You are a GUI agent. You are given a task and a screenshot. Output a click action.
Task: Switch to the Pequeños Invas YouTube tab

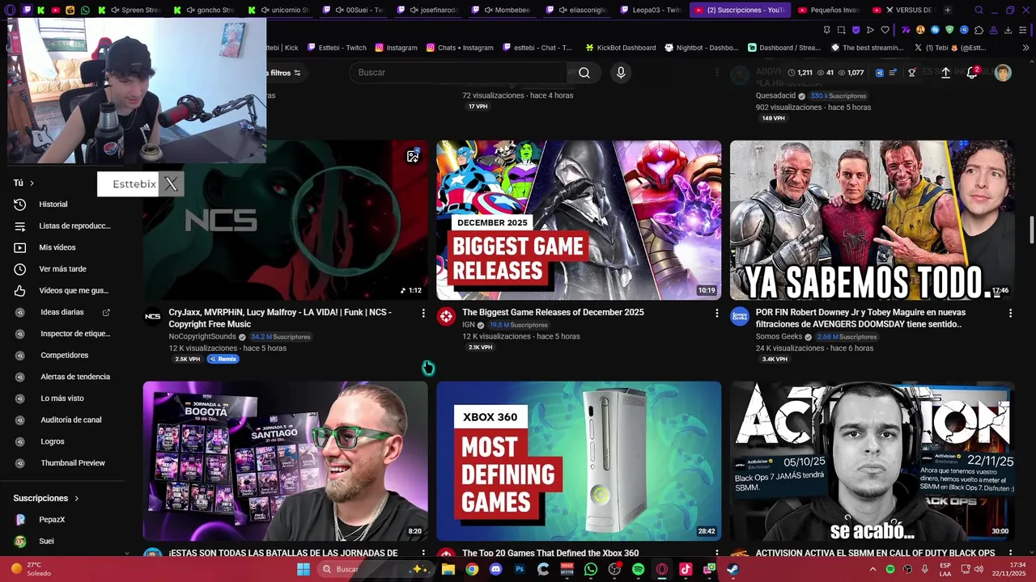pos(830,10)
